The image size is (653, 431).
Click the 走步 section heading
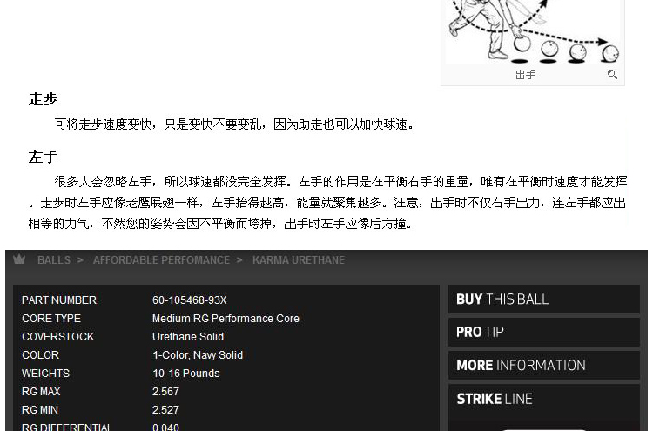pyautogui.click(x=43, y=99)
